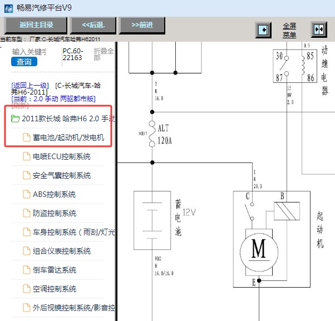Open 车身控制系统（雨刮/灯光 diagram
Viewport: 335px width, 321px height.
coord(73,232)
